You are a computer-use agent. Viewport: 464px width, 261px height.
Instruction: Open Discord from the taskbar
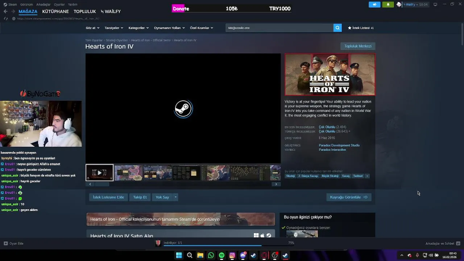click(x=243, y=256)
